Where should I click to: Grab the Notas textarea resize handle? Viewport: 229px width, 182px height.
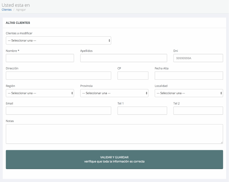pos(222,142)
